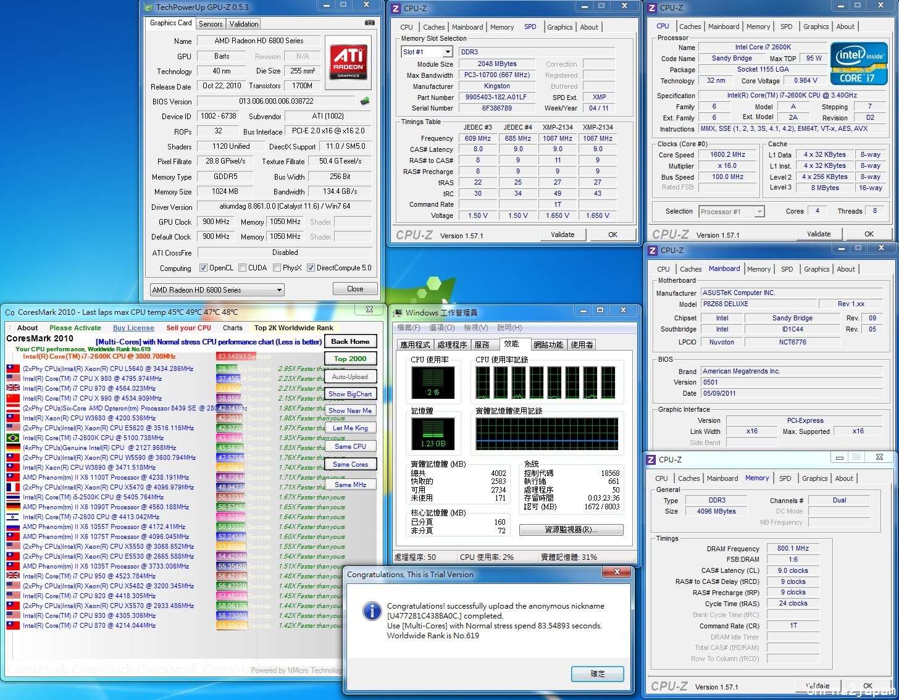Image resolution: width=899 pixels, height=700 pixels.
Task: Click the Back Home button in CoresMark
Action: point(350,341)
